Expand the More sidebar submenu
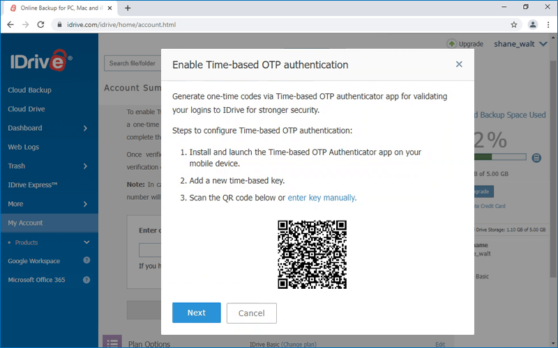This screenshot has width=558, height=348. click(x=85, y=204)
